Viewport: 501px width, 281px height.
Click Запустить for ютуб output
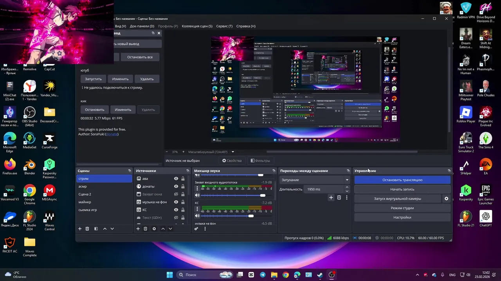[x=93, y=79]
